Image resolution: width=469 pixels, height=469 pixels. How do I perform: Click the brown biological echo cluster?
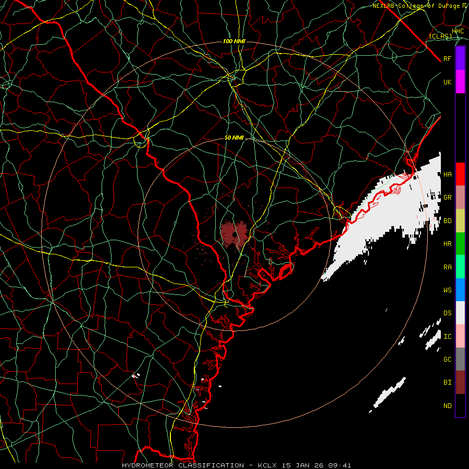(x=233, y=235)
